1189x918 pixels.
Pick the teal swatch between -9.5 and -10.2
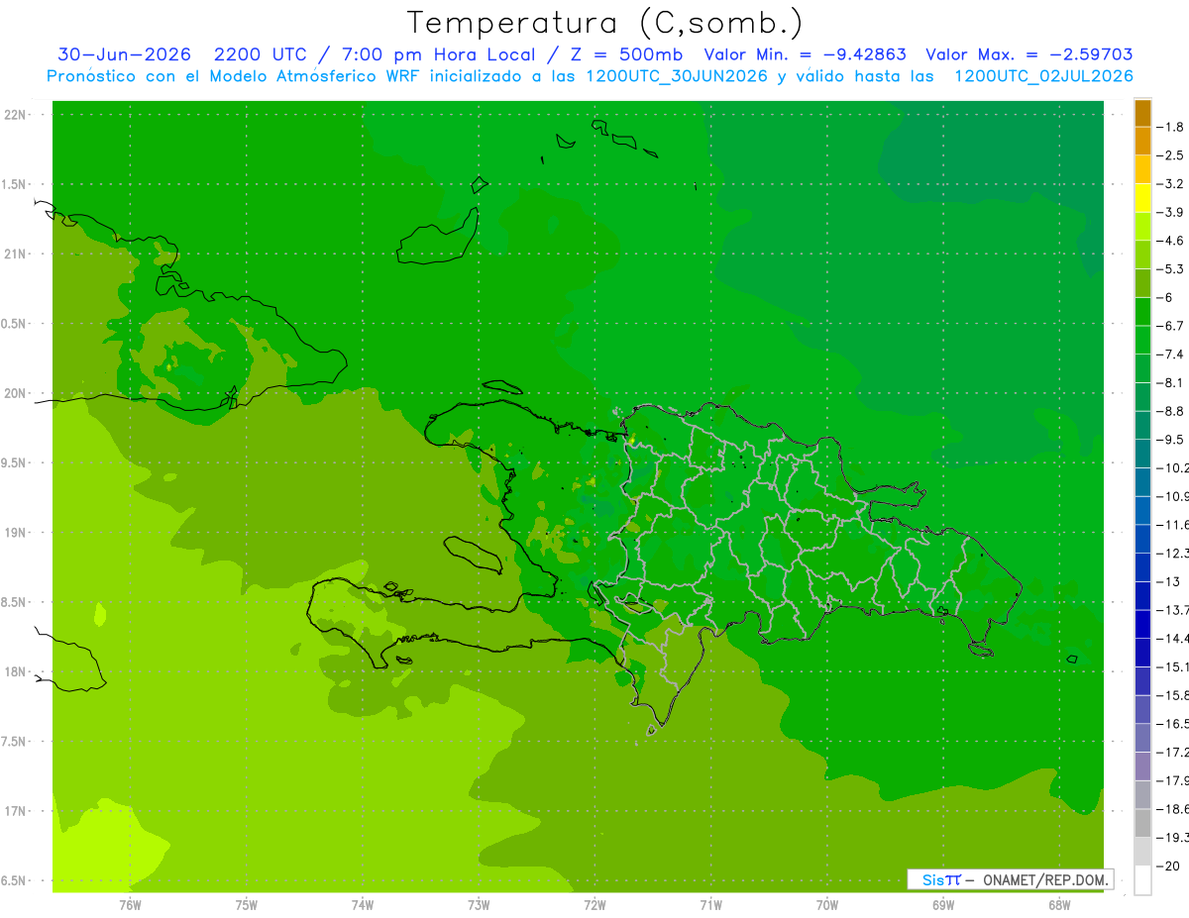[x=1142, y=454]
